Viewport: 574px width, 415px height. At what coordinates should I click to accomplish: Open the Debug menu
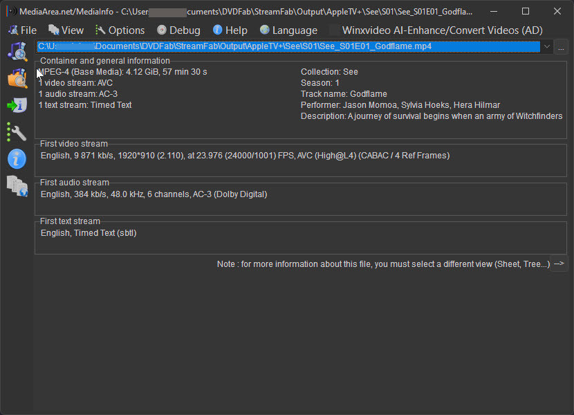pyautogui.click(x=178, y=30)
